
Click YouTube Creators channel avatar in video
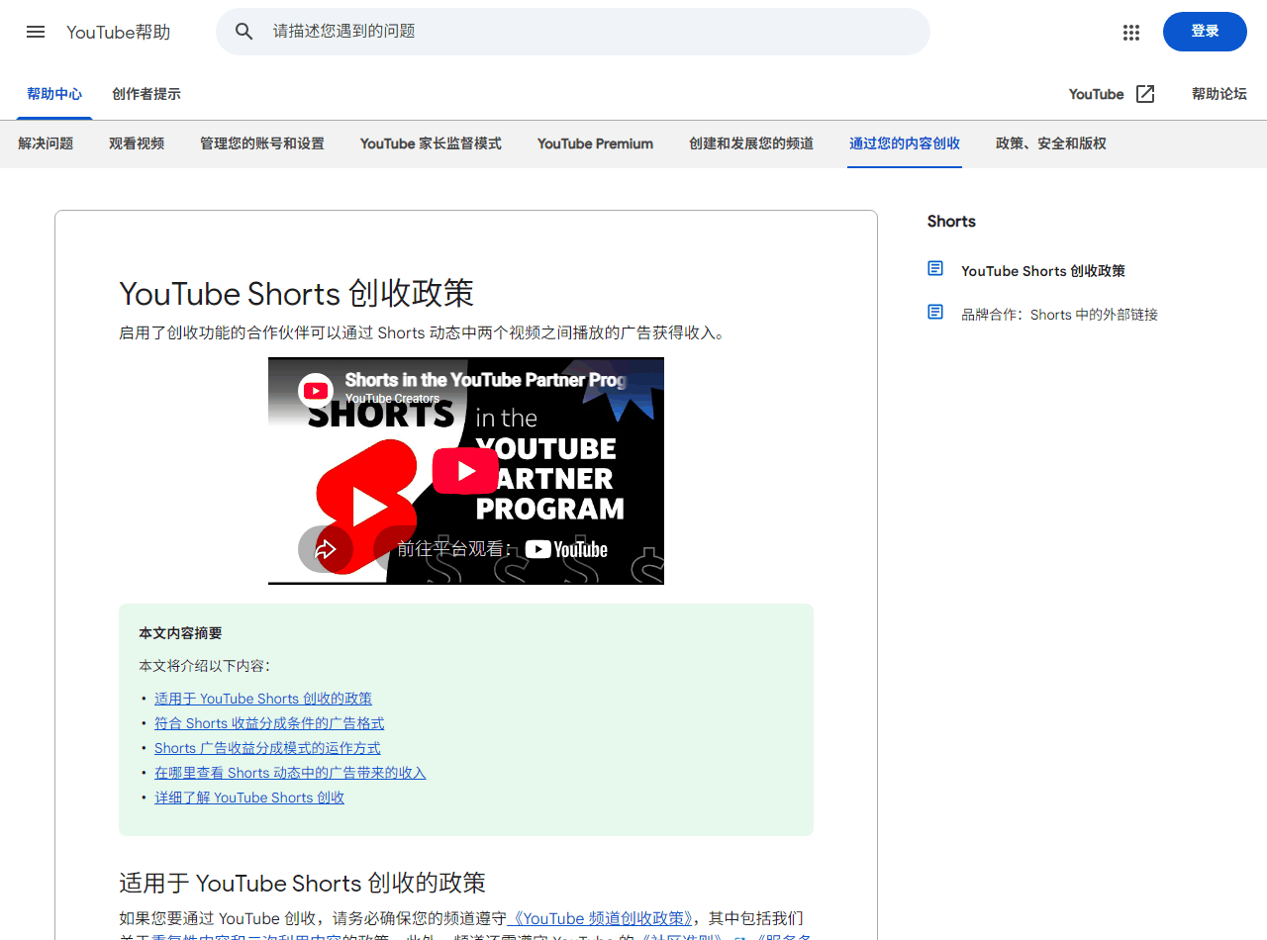(x=316, y=390)
